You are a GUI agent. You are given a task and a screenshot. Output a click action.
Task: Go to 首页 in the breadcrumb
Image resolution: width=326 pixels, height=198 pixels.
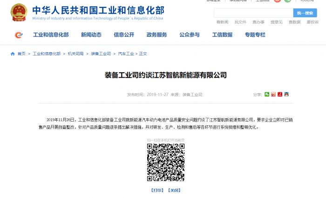[x=21, y=54]
